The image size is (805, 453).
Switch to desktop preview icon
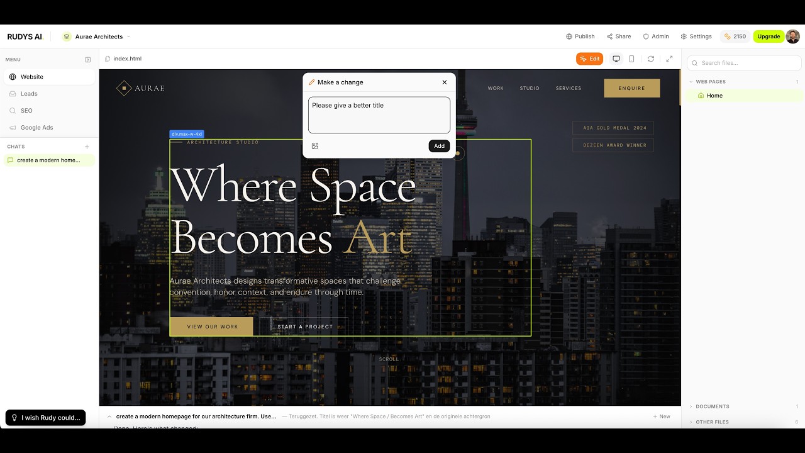click(616, 59)
